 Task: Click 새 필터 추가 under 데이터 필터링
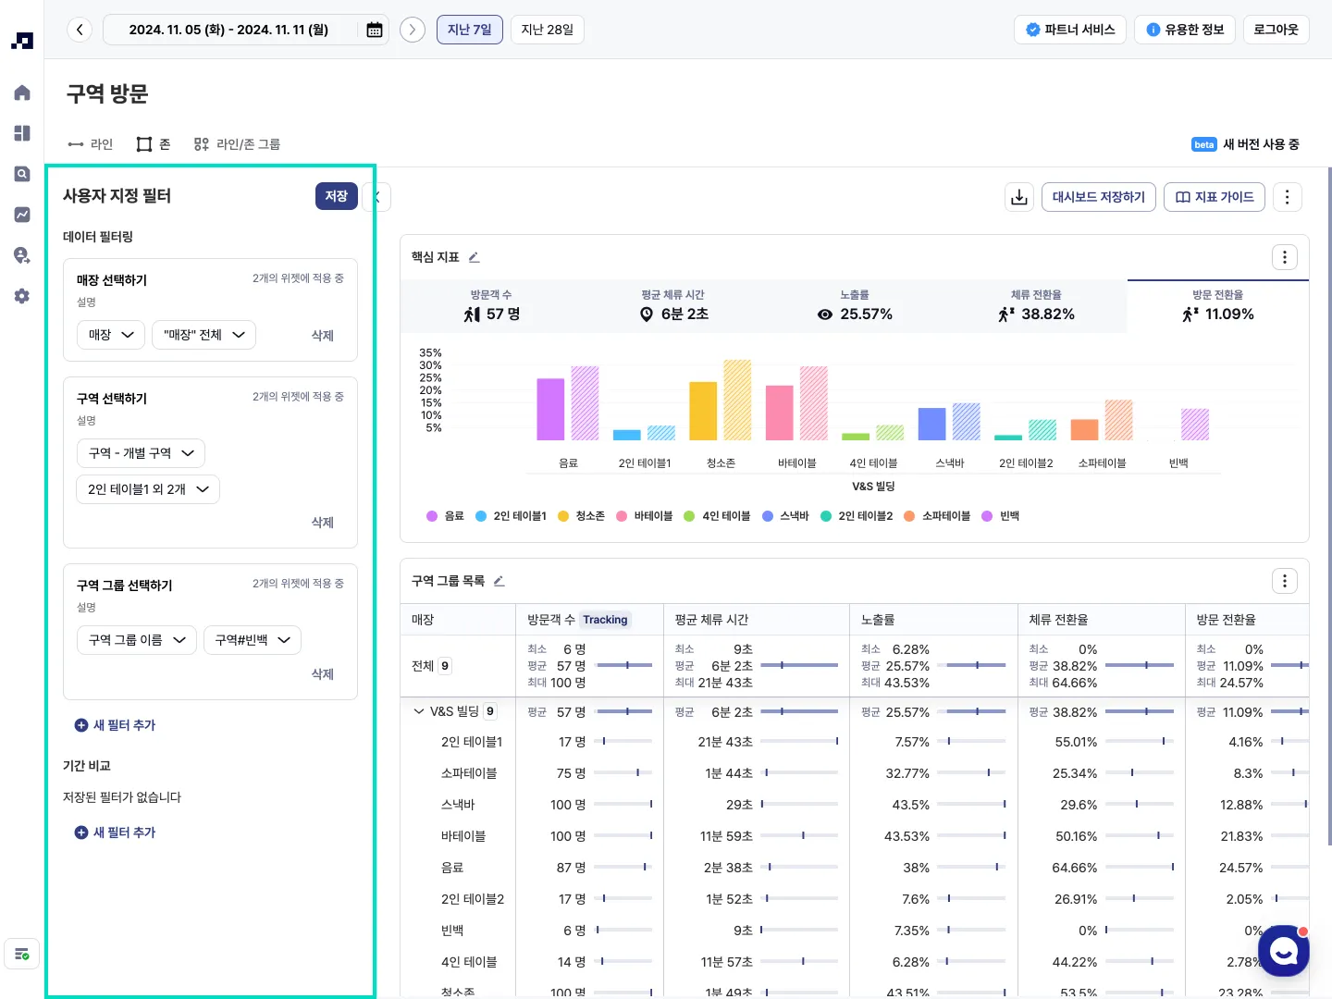[x=116, y=725]
